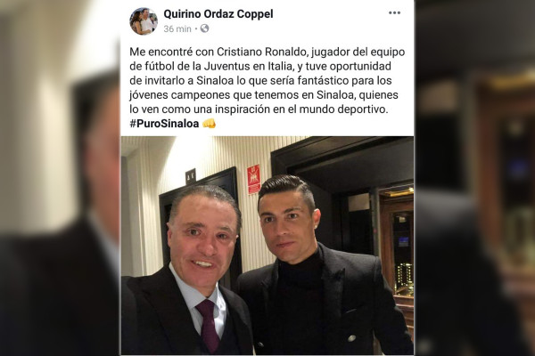Screen dimensions: 535x356
Task: Open the attached selfie photo
Action: coord(267,246)
